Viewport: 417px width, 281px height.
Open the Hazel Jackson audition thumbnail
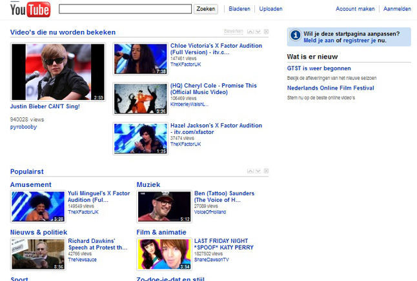click(141, 139)
